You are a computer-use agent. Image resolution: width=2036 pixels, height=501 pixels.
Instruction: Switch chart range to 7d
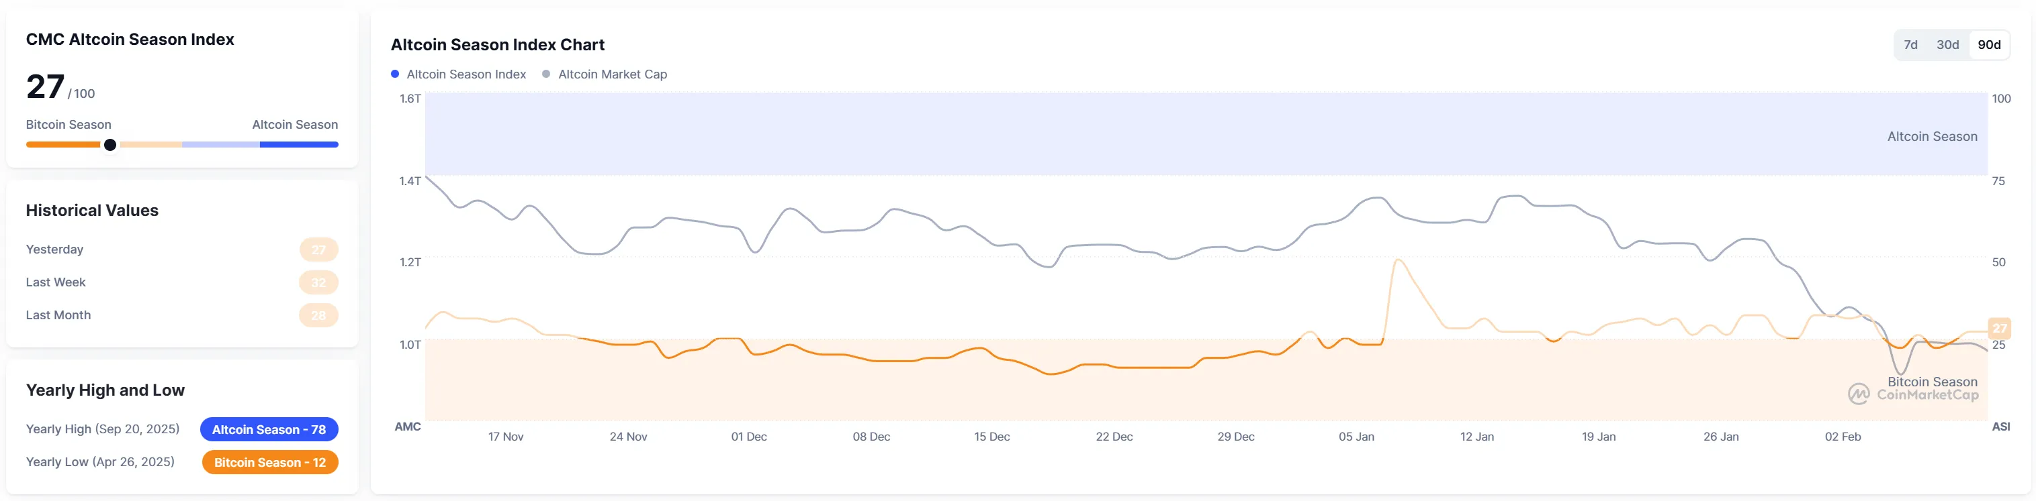(x=1910, y=45)
